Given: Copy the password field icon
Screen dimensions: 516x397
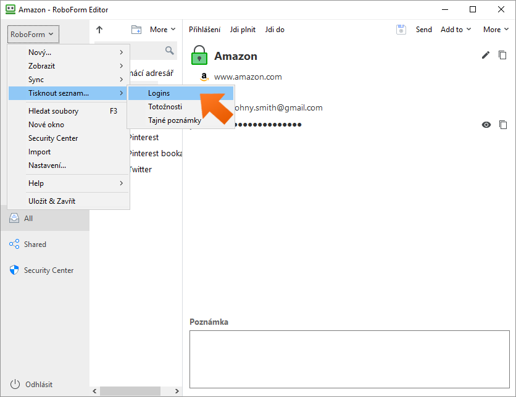Looking at the screenshot, I should (x=503, y=125).
